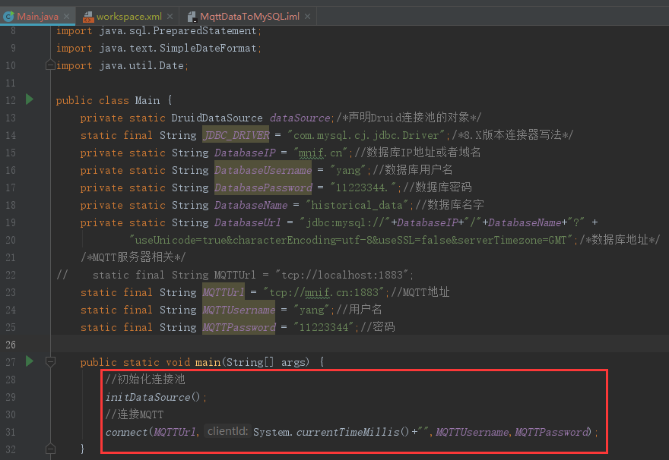This screenshot has width=669, height=460.
Task: Open the MqttDataToMySQL.iml tab
Action: coord(249,17)
